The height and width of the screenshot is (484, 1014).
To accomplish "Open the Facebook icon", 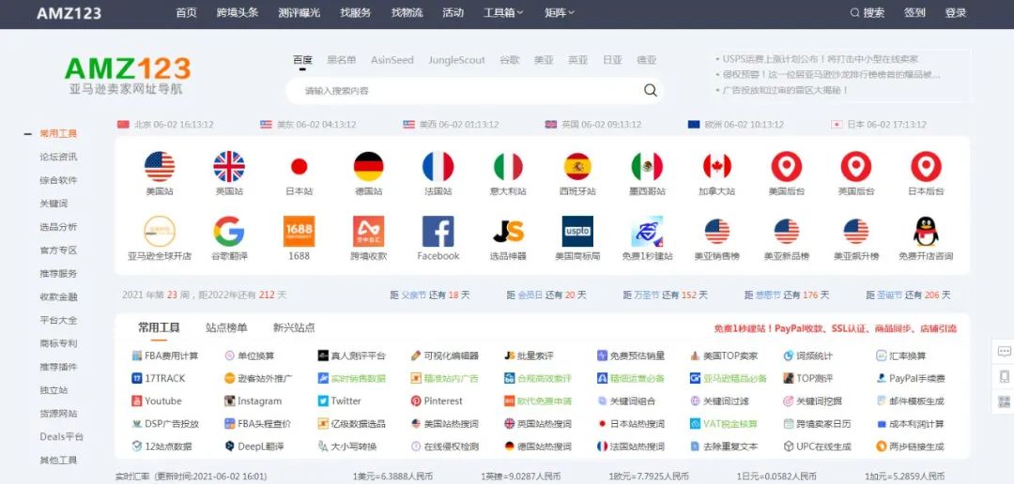I will pyautogui.click(x=438, y=232).
